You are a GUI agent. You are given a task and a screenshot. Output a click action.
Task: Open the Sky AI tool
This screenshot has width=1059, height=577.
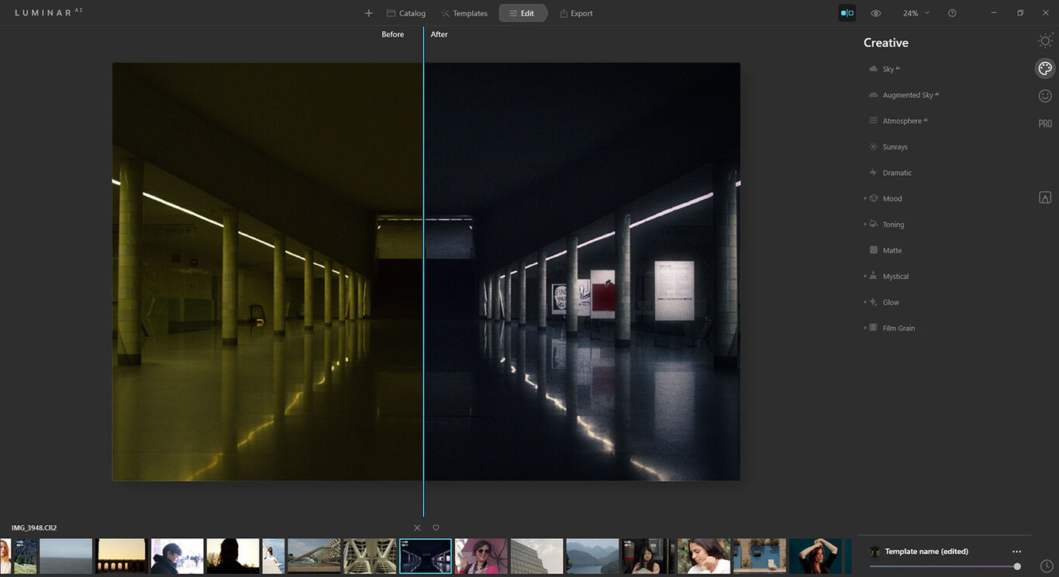pos(889,68)
